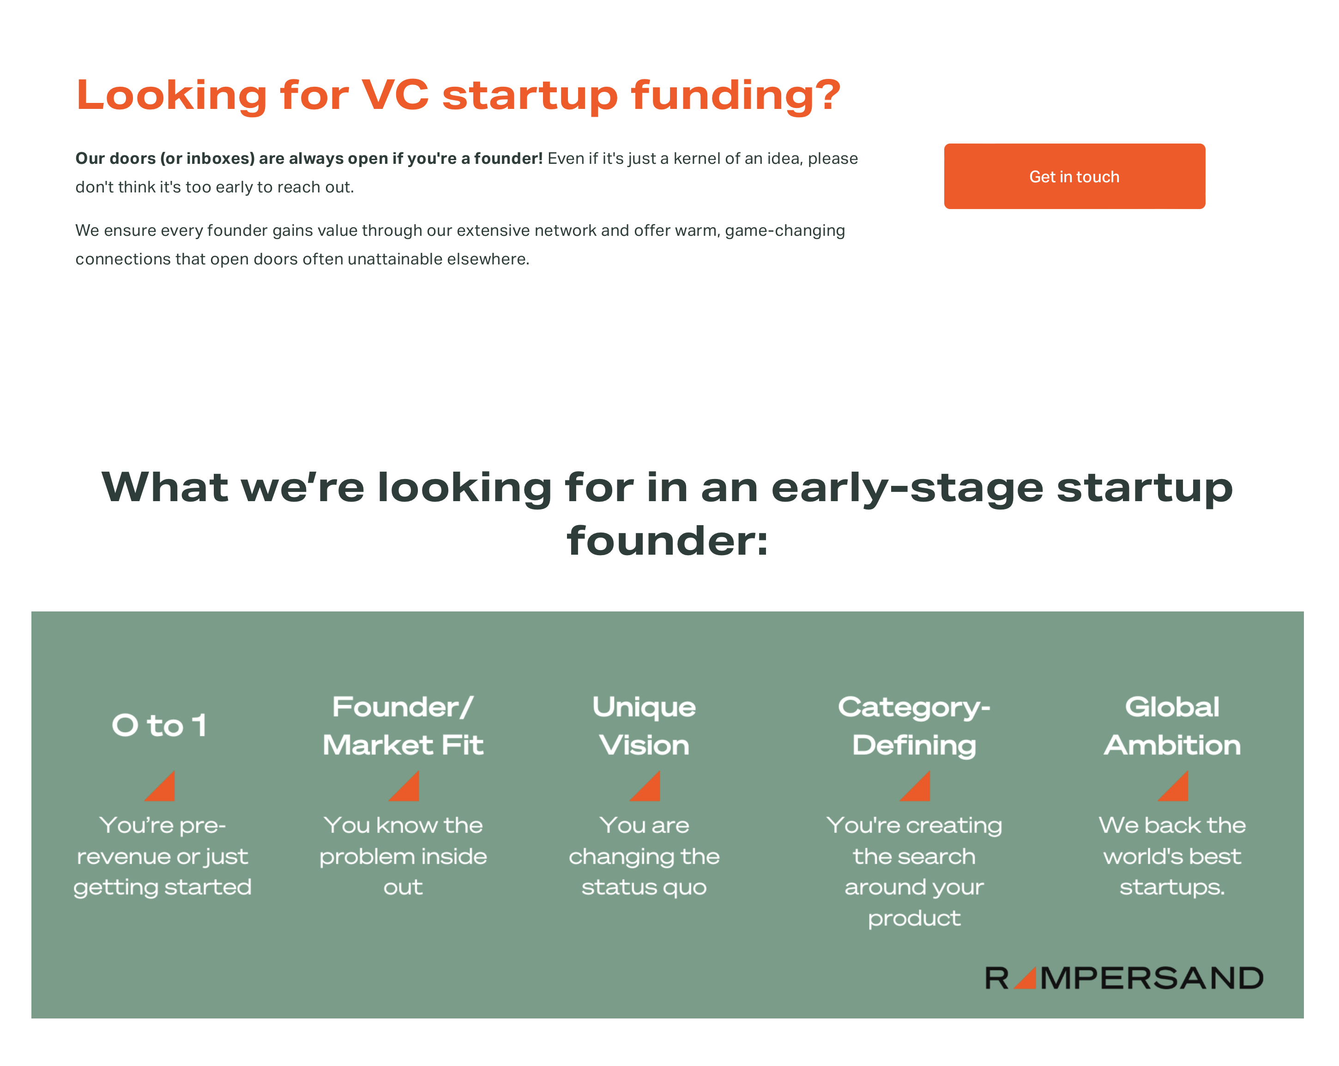Click the green criteria banner image
This screenshot has width=1339, height=1066.
pyautogui.click(x=668, y=814)
